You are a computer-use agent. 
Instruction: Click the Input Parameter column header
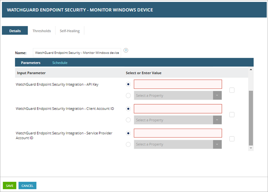tap(31, 73)
